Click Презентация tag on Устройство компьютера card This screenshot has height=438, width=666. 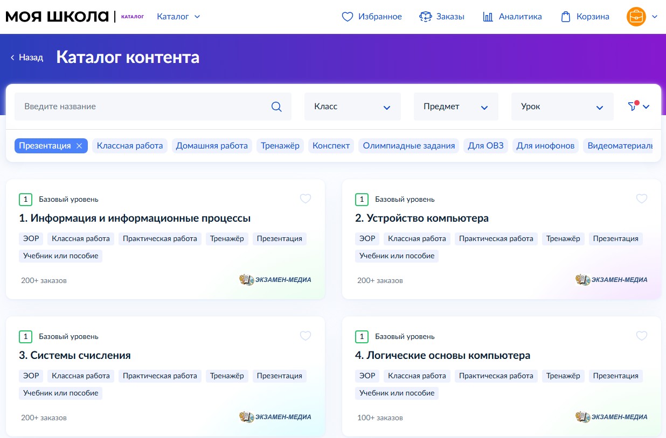pos(616,239)
